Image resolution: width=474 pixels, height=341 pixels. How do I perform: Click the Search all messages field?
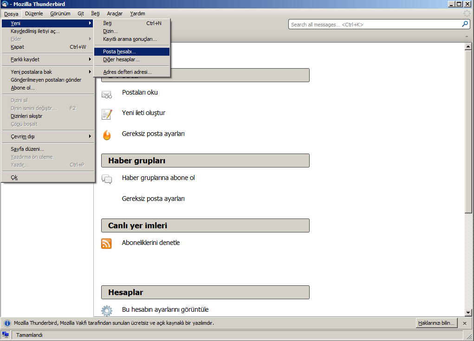[375, 25]
